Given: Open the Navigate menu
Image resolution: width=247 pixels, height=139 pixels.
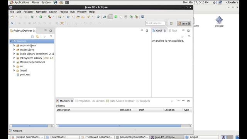Looking at the screenshot, I should pyautogui.click(x=41, y=12).
